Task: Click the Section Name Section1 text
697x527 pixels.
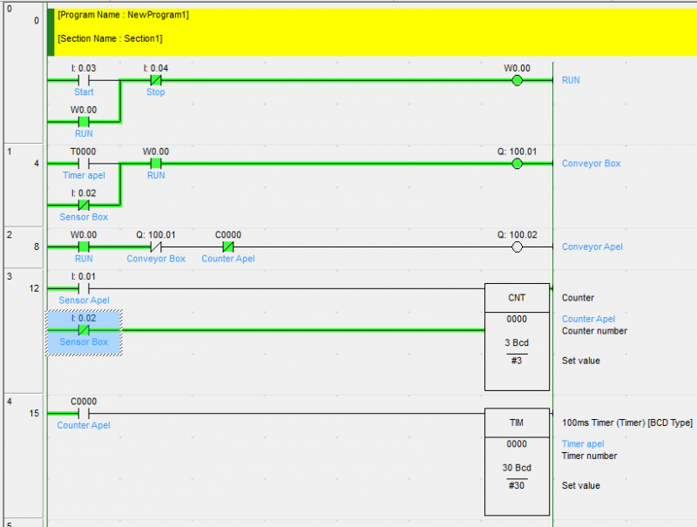Action: pos(110,38)
